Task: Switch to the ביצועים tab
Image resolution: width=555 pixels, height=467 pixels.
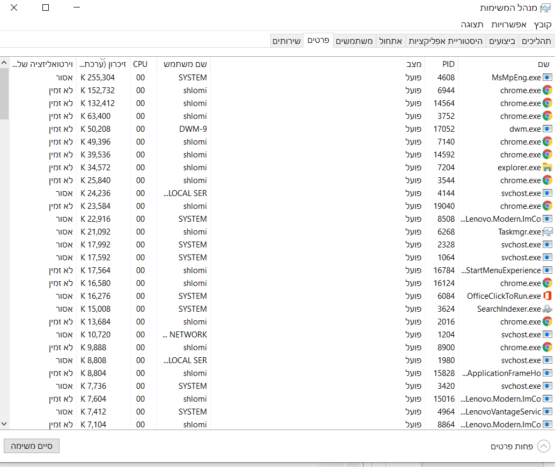Action: click(x=502, y=41)
